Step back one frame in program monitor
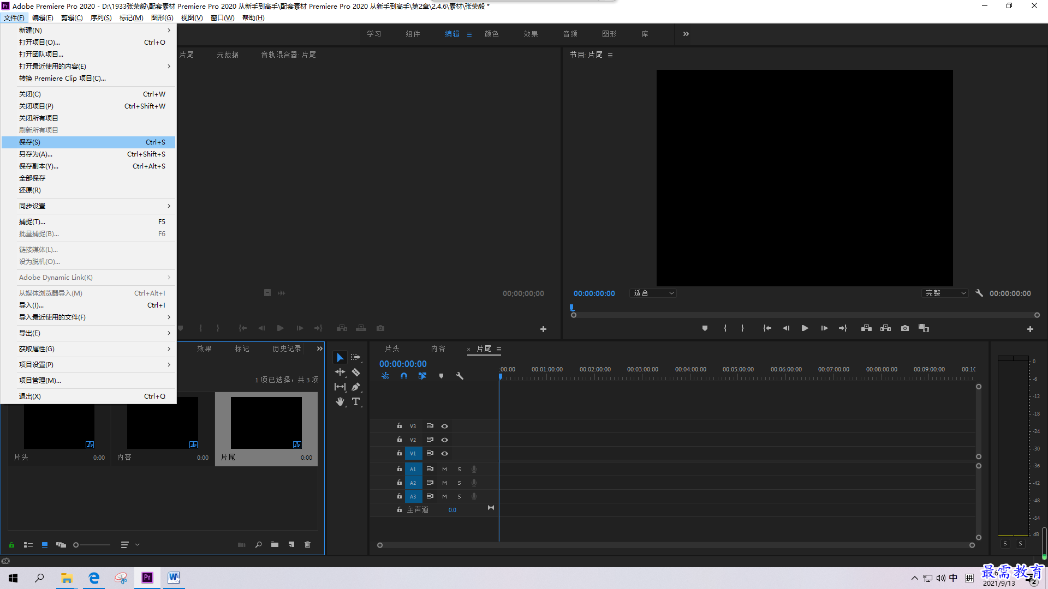The image size is (1048, 589). point(786,328)
